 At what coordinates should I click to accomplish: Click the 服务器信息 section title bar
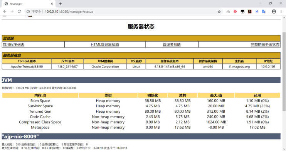[x=141, y=55]
